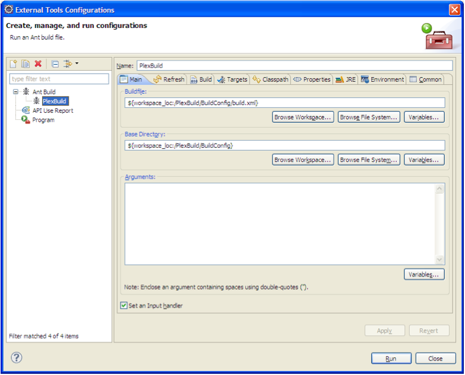Select the Ant Build tree item label
This screenshot has width=465, height=375.
coord(44,92)
